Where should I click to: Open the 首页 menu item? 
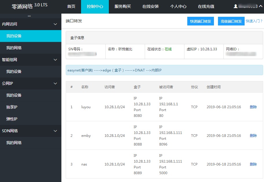point(71,7)
